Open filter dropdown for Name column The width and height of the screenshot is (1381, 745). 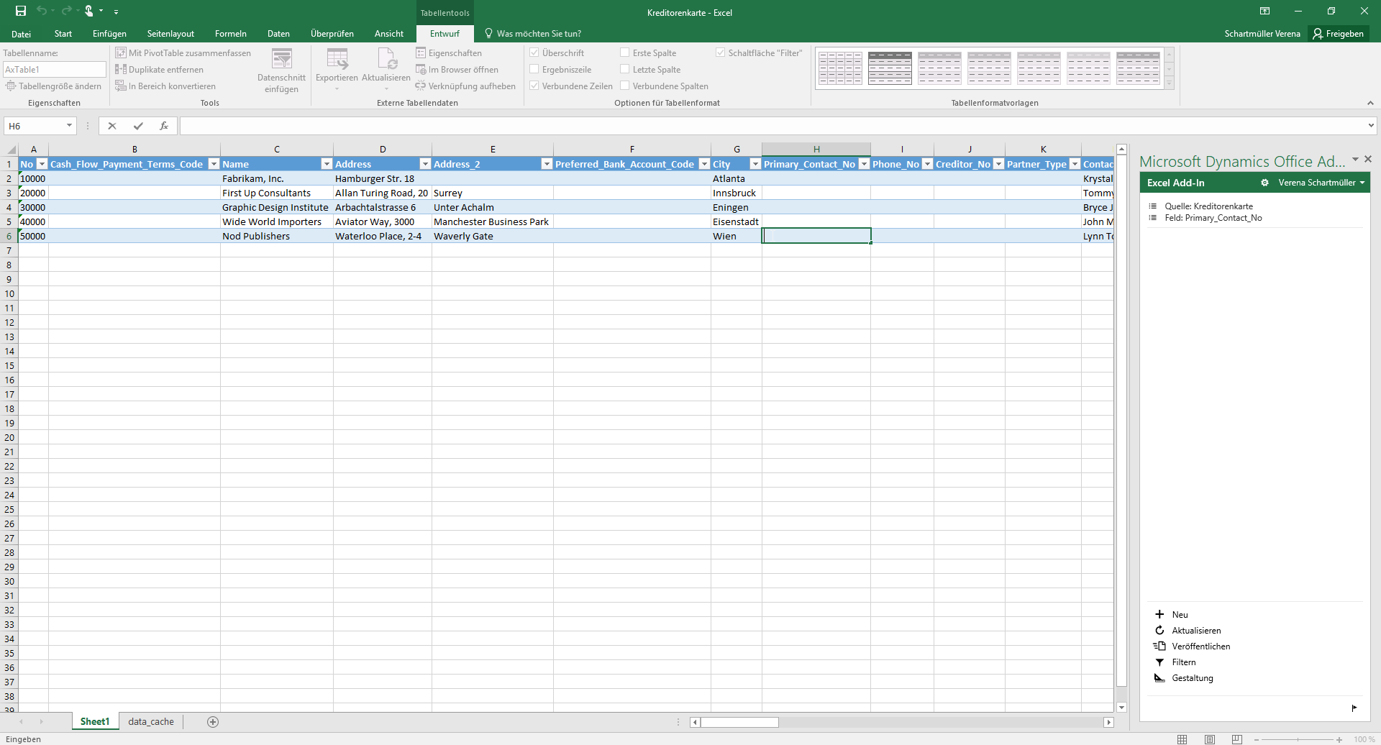click(x=327, y=164)
